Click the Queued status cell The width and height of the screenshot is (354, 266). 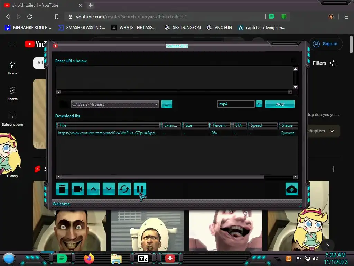pos(287,133)
